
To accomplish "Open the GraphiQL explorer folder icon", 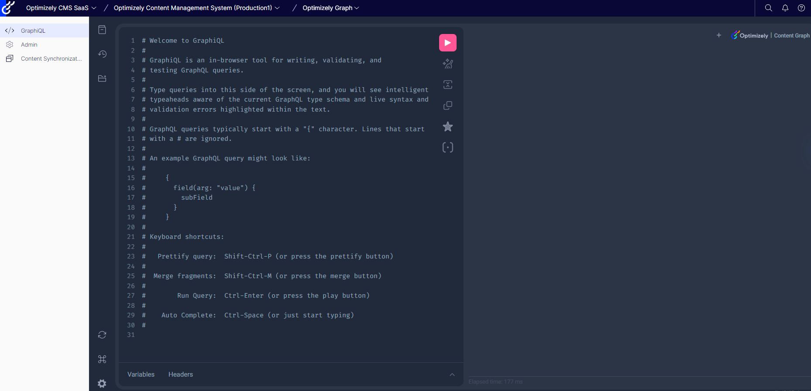I will [102, 78].
